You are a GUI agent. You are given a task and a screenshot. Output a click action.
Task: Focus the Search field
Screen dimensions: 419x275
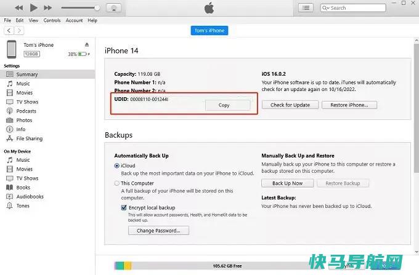click(x=353, y=8)
